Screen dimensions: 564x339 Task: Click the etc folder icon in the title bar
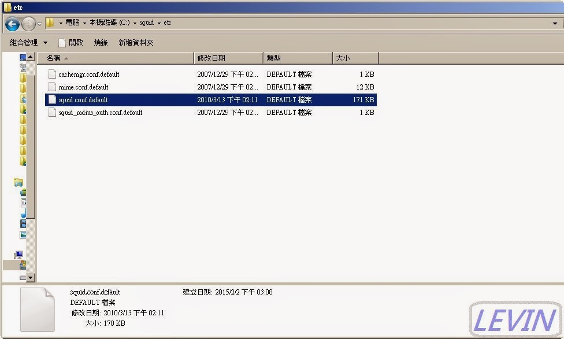[7, 7]
